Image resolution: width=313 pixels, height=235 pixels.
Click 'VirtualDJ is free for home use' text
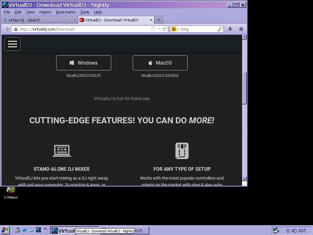pos(122,99)
